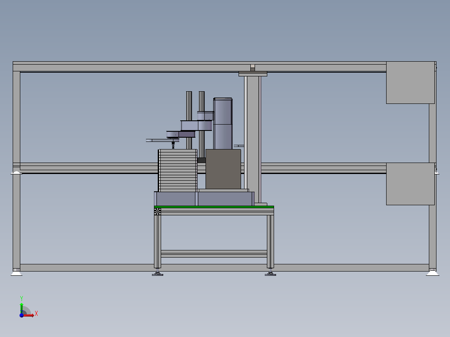
Task: Click the blue Z axis dot of the triad
Action: [22, 315]
